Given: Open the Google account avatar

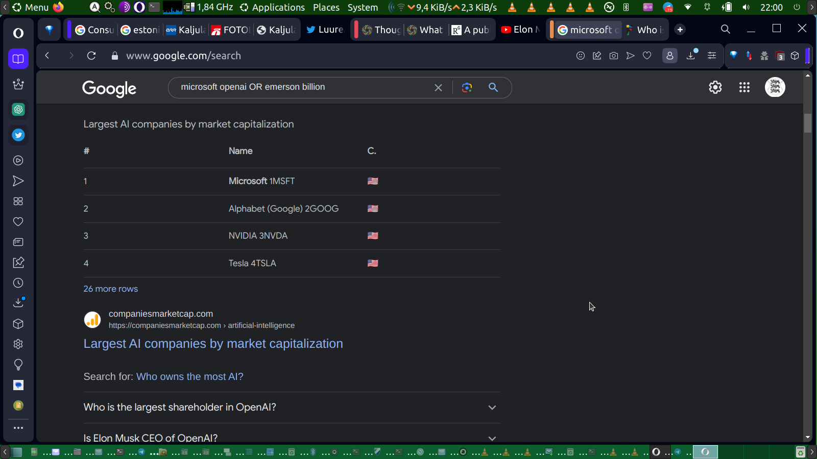Looking at the screenshot, I should pyautogui.click(x=775, y=87).
